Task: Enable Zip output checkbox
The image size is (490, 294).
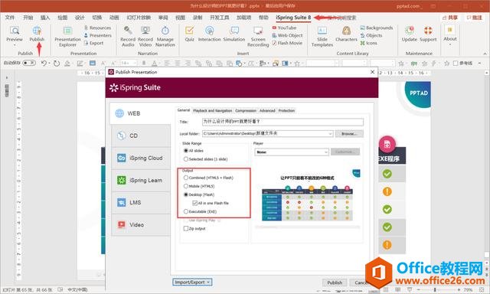Action: [186, 228]
